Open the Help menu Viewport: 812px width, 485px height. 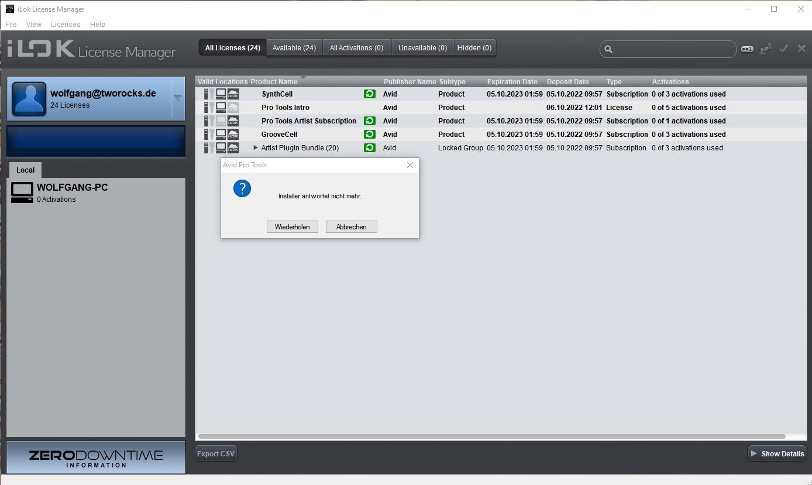click(98, 24)
